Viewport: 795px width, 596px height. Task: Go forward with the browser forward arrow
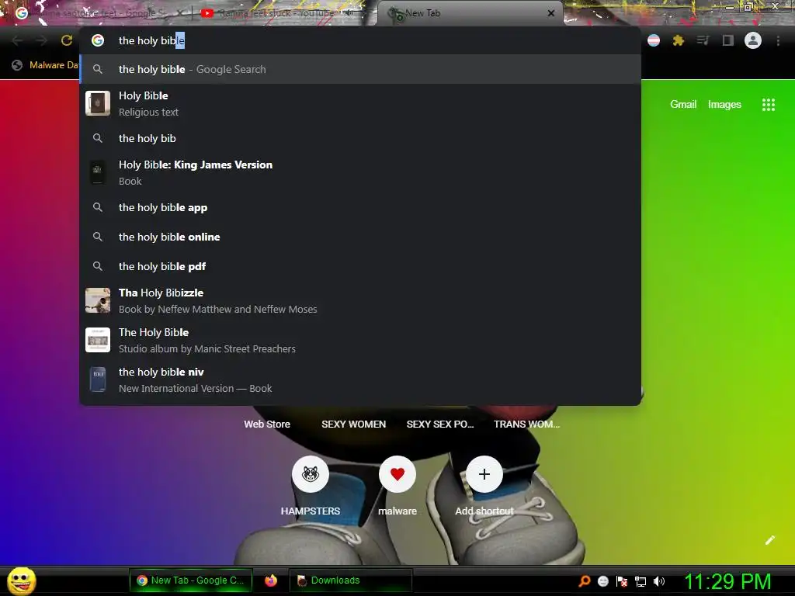pos(42,40)
